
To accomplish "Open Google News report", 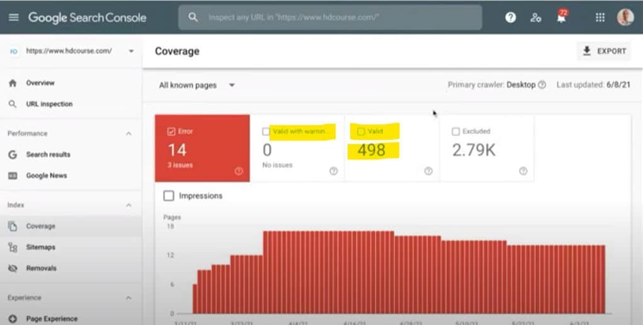I will 47,176.
